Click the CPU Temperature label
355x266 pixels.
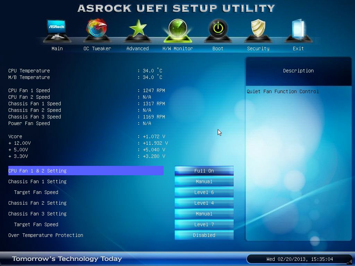pyautogui.click(x=29, y=71)
